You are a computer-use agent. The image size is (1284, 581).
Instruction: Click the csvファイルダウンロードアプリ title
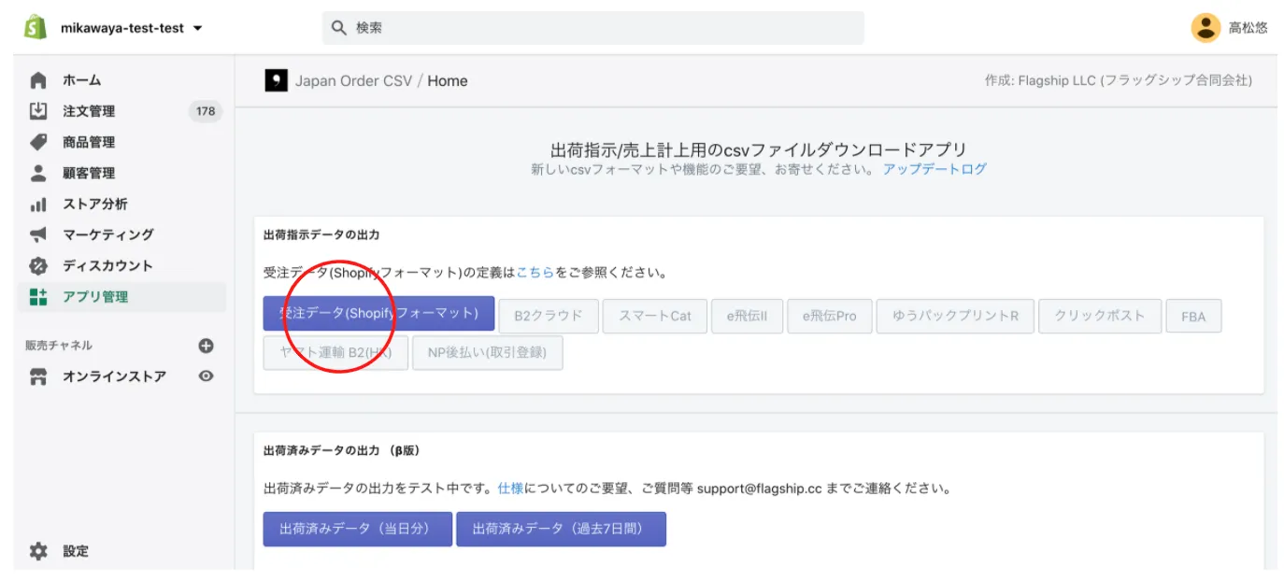(759, 149)
